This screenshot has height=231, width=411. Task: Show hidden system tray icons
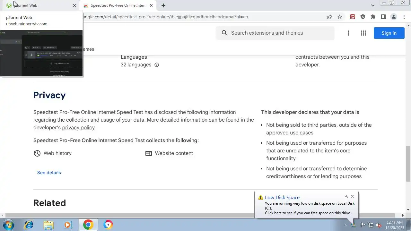tap(345, 225)
